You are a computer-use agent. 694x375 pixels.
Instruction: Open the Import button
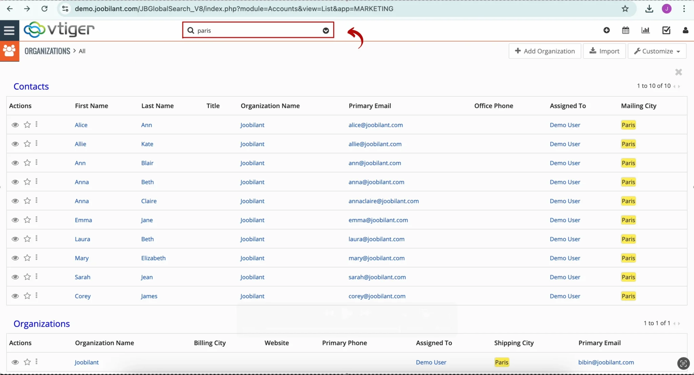pos(604,51)
